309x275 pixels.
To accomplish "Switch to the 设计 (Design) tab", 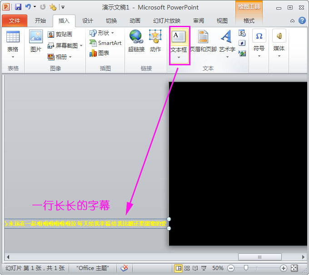I will pos(88,21).
